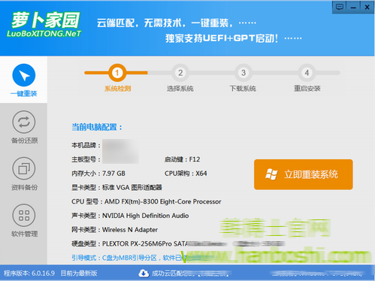Click the 内存大小 7.97 GB text
The image size is (375, 281).
pos(98,174)
